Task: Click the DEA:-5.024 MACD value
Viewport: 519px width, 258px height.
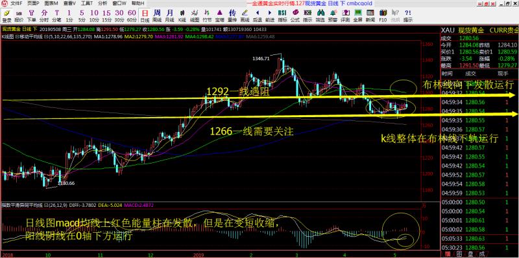Action: 110,205
